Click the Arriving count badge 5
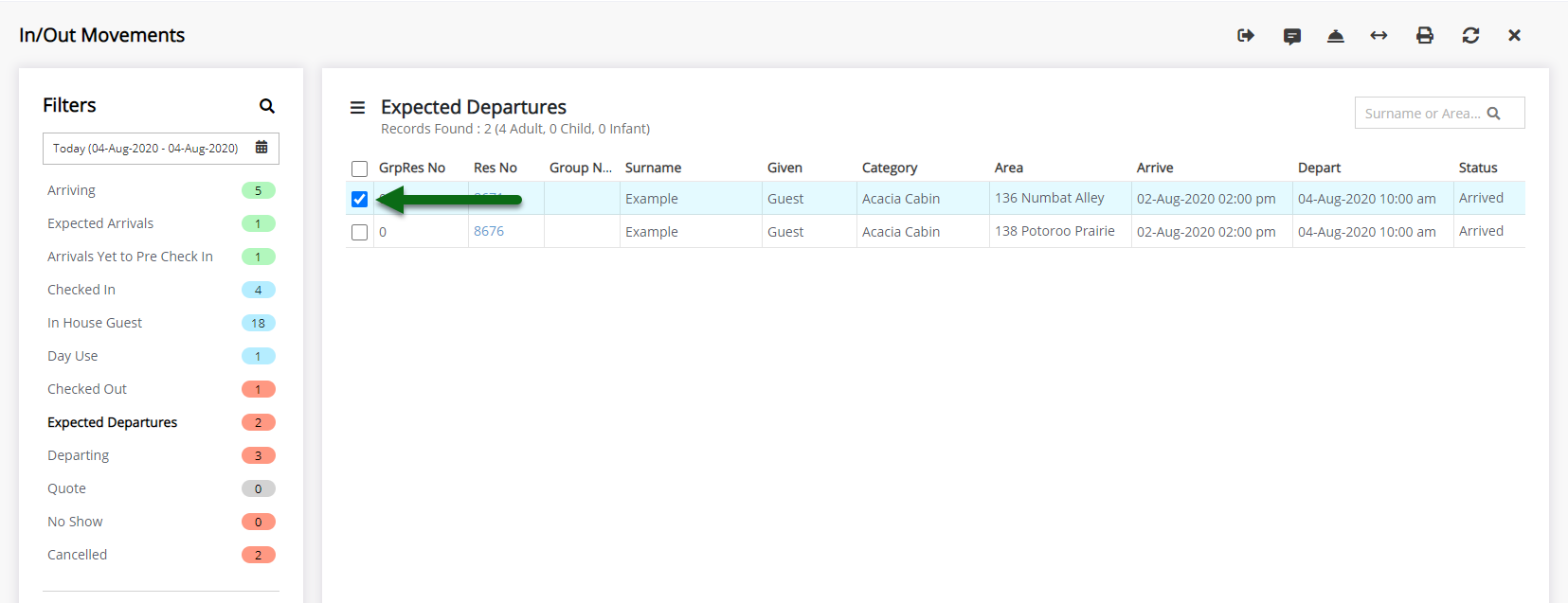Screen dimensions: 1568x603 pos(259,190)
